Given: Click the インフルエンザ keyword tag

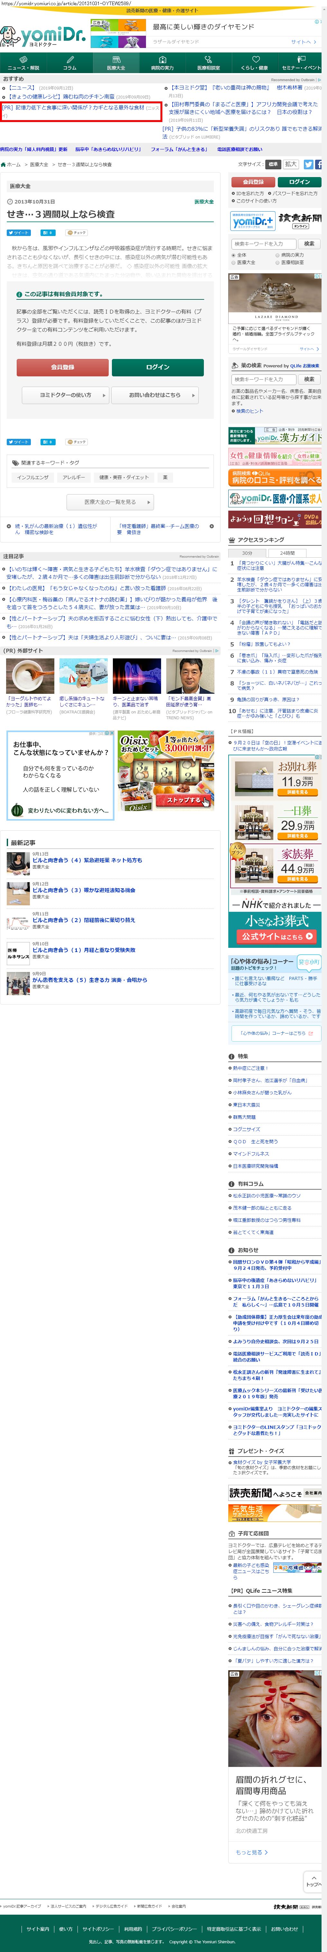Looking at the screenshot, I should point(32,477).
